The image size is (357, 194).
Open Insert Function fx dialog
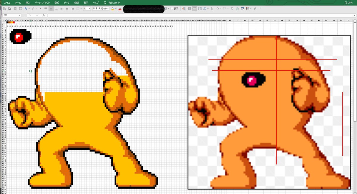coord(44,15)
